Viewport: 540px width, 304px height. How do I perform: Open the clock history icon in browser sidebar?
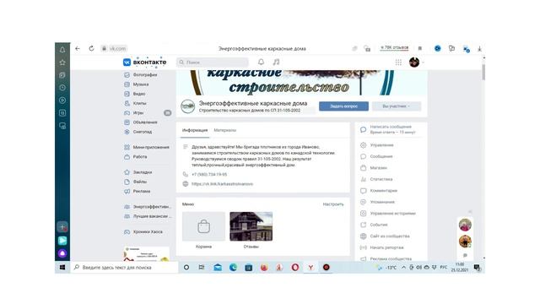click(62, 88)
